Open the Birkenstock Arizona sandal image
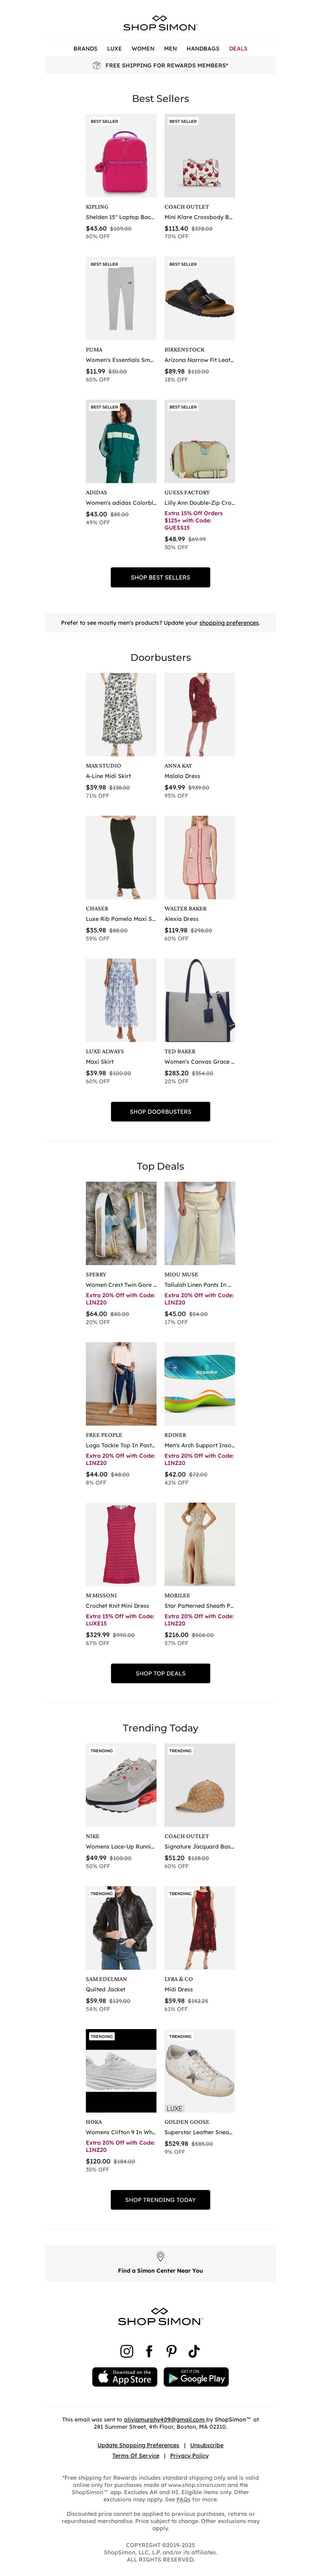Viewport: 321px width, 2576px height. click(x=200, y=299)
